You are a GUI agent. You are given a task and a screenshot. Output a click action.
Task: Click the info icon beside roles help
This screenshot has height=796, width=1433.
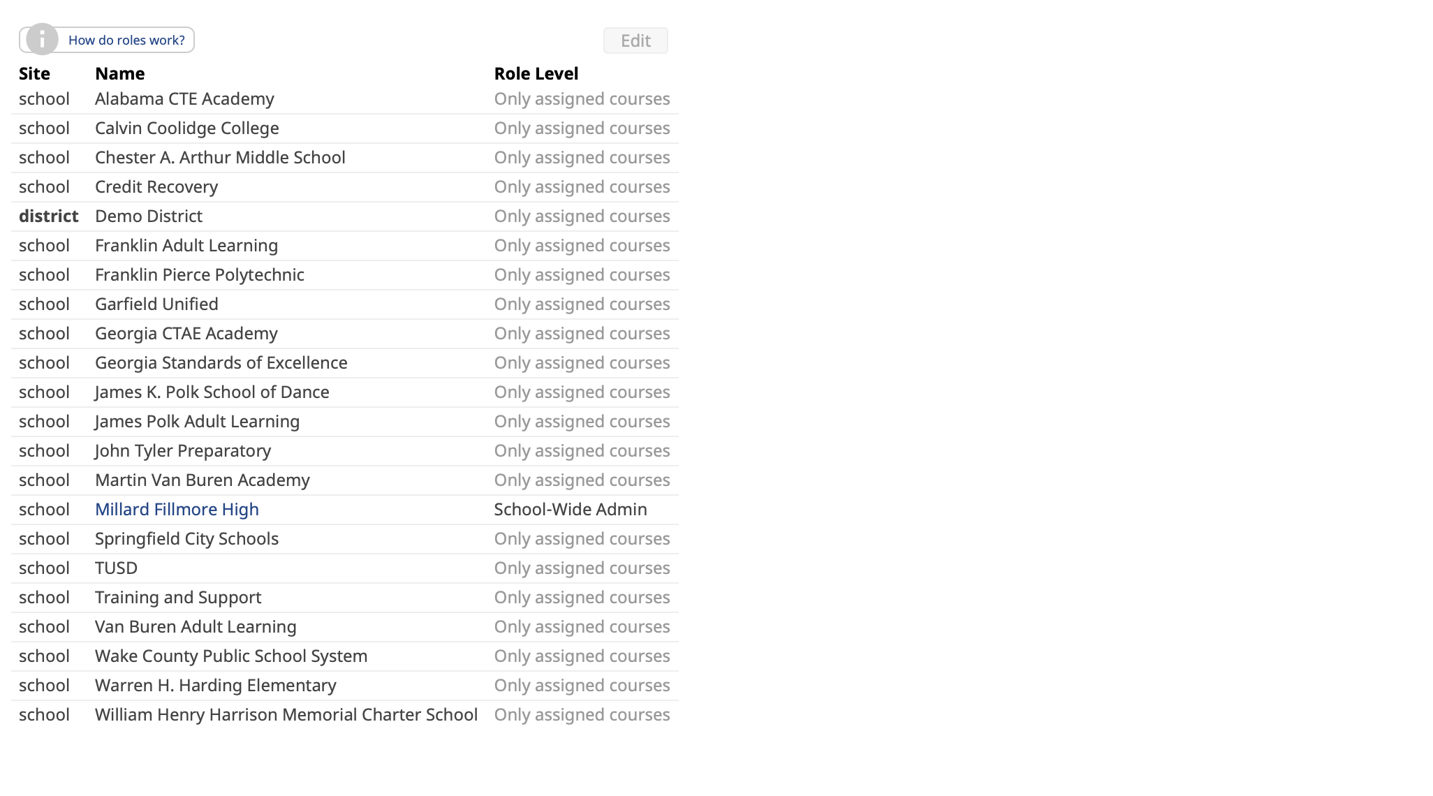click(42, 40)
